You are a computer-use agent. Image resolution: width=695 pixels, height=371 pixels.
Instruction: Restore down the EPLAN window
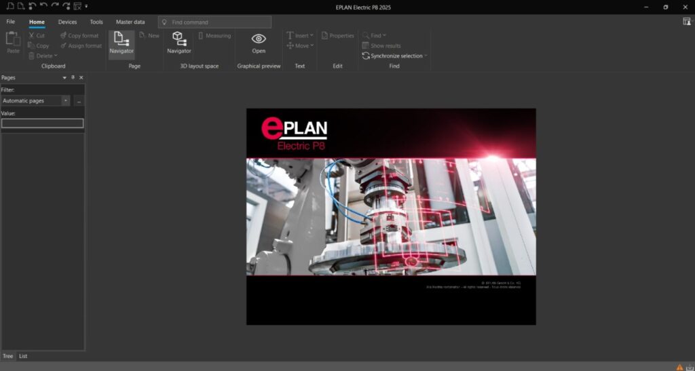[665, 7]
